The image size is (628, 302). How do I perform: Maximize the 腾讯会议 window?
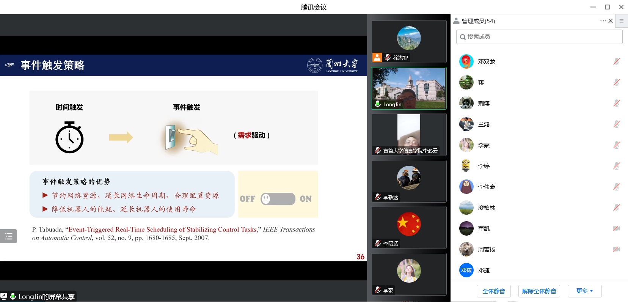pyautogui.click(x=607, y=7)
